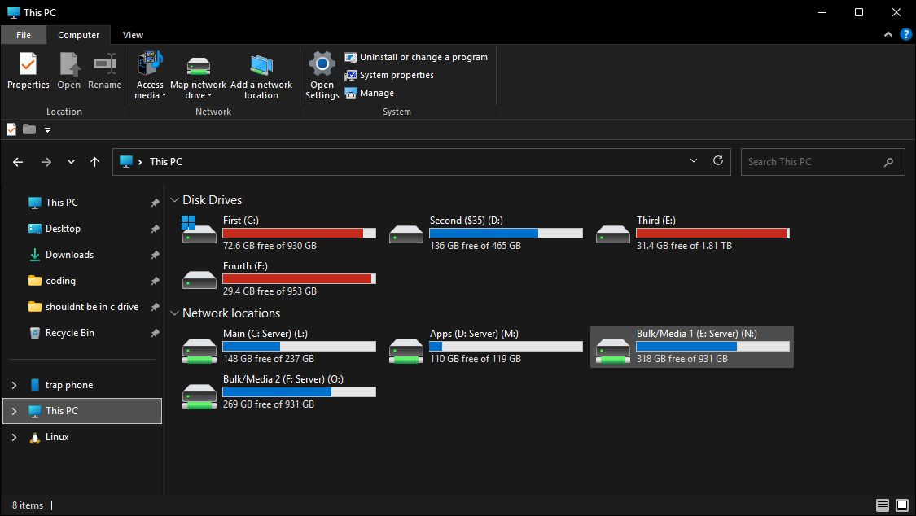
Task: Click System properties in the ribbon
Action: tap(389, 75)
